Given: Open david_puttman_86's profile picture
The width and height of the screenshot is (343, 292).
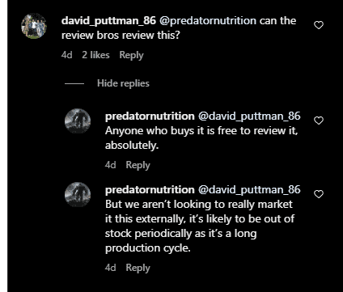Looking at the screenshot, I should coord(34,26).
